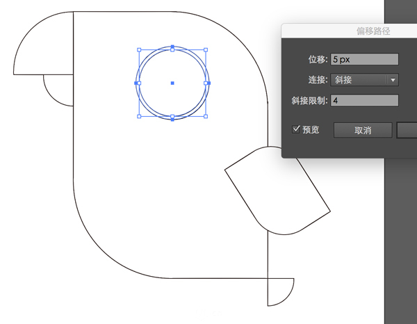Open the 连接 join type dropdown
This screenshot has width=417, height=324.
click(364, 80)
